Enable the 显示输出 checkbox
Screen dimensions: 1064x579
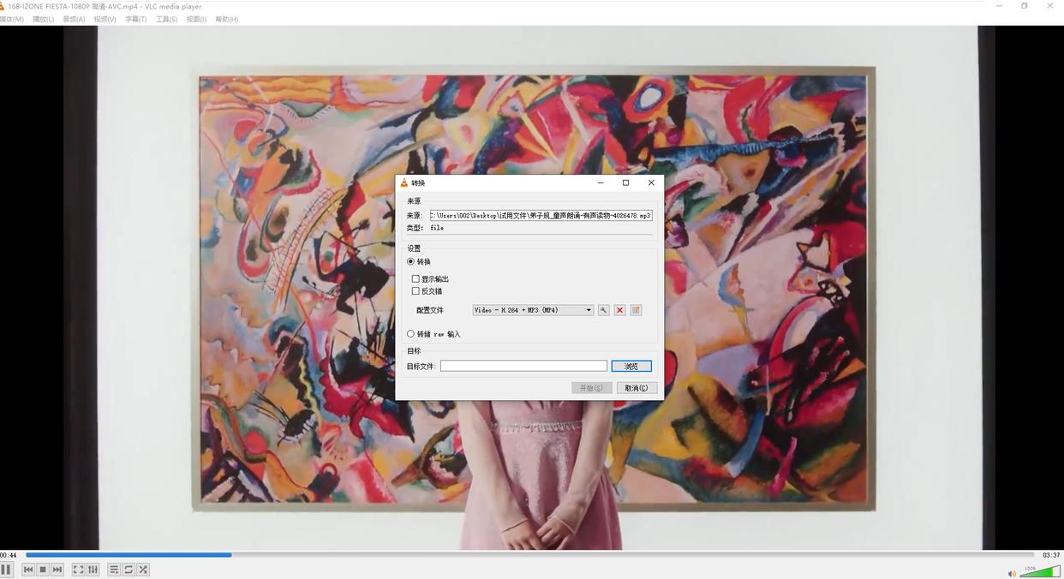416,279
